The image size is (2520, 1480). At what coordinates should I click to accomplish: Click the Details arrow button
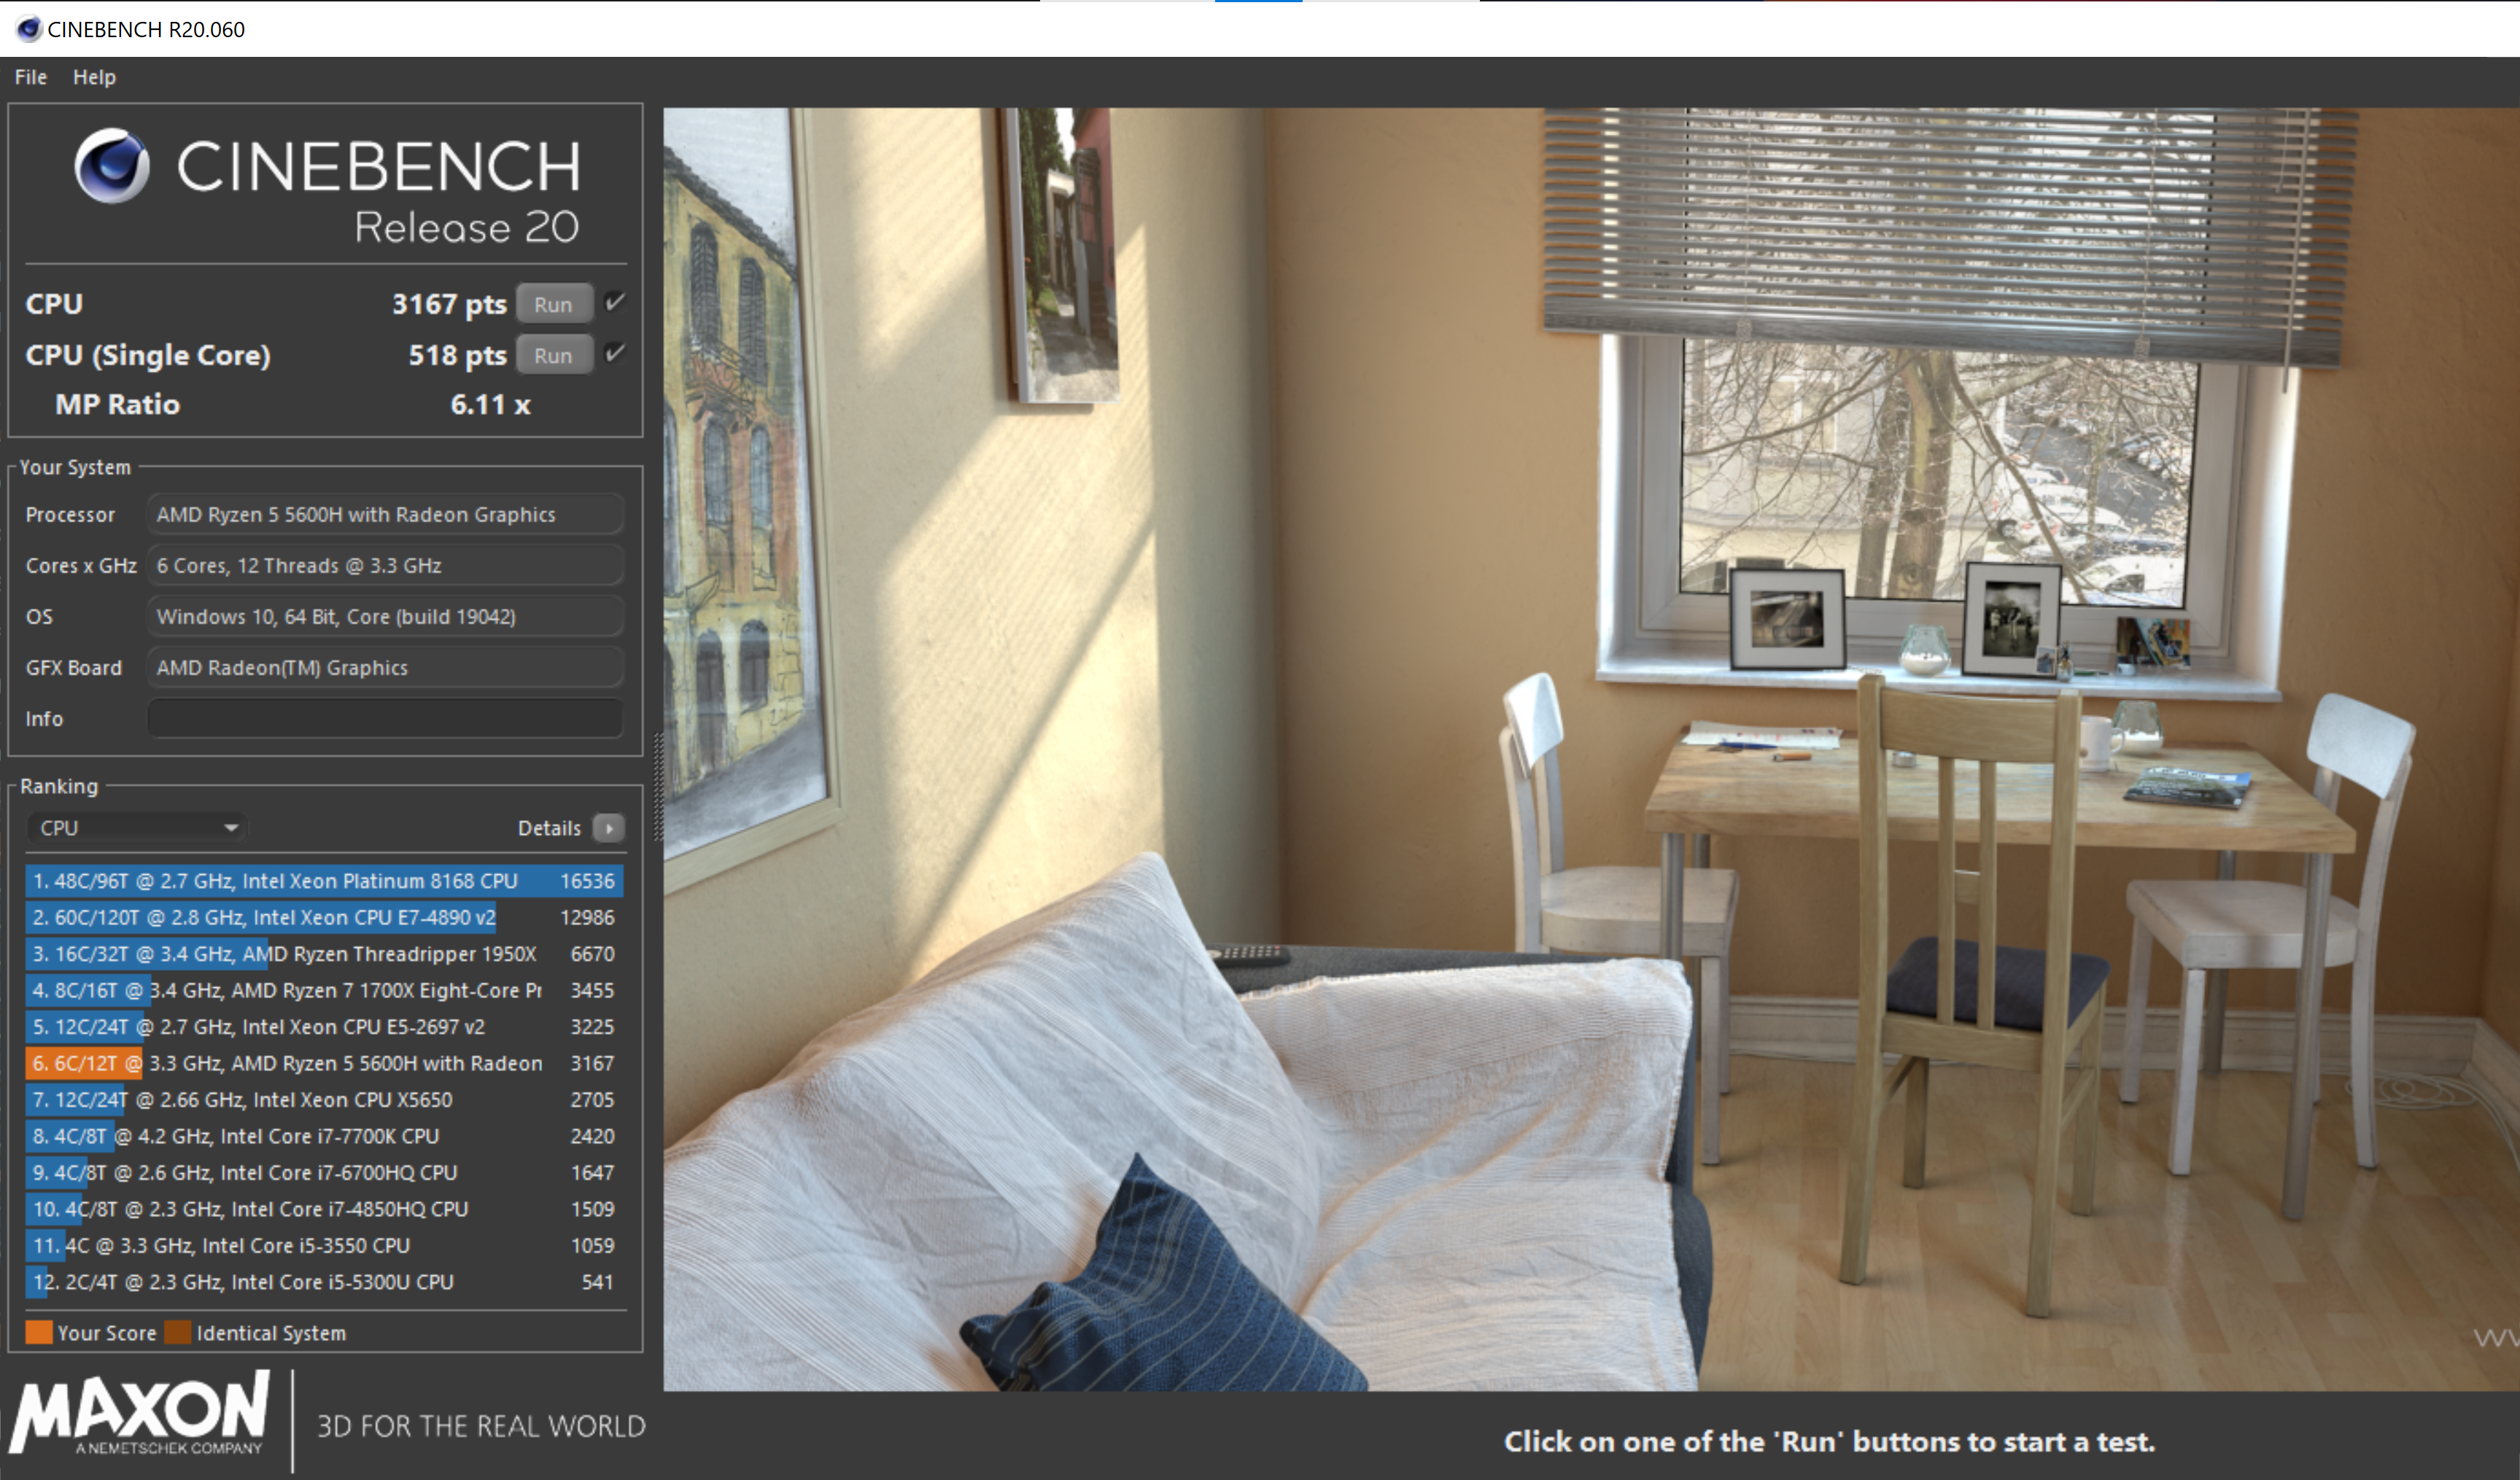pyautogui.click(x=608, y=827)
